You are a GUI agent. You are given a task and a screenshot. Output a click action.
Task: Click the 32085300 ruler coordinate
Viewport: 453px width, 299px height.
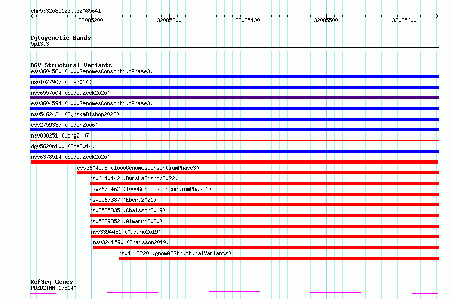pyautogui.click(x=169, y=20)
